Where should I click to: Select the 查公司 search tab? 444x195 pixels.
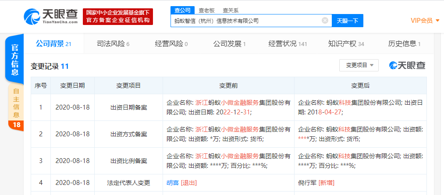[182, 11]
